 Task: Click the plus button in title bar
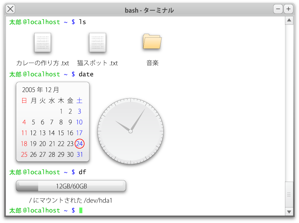tap(288, 9)
